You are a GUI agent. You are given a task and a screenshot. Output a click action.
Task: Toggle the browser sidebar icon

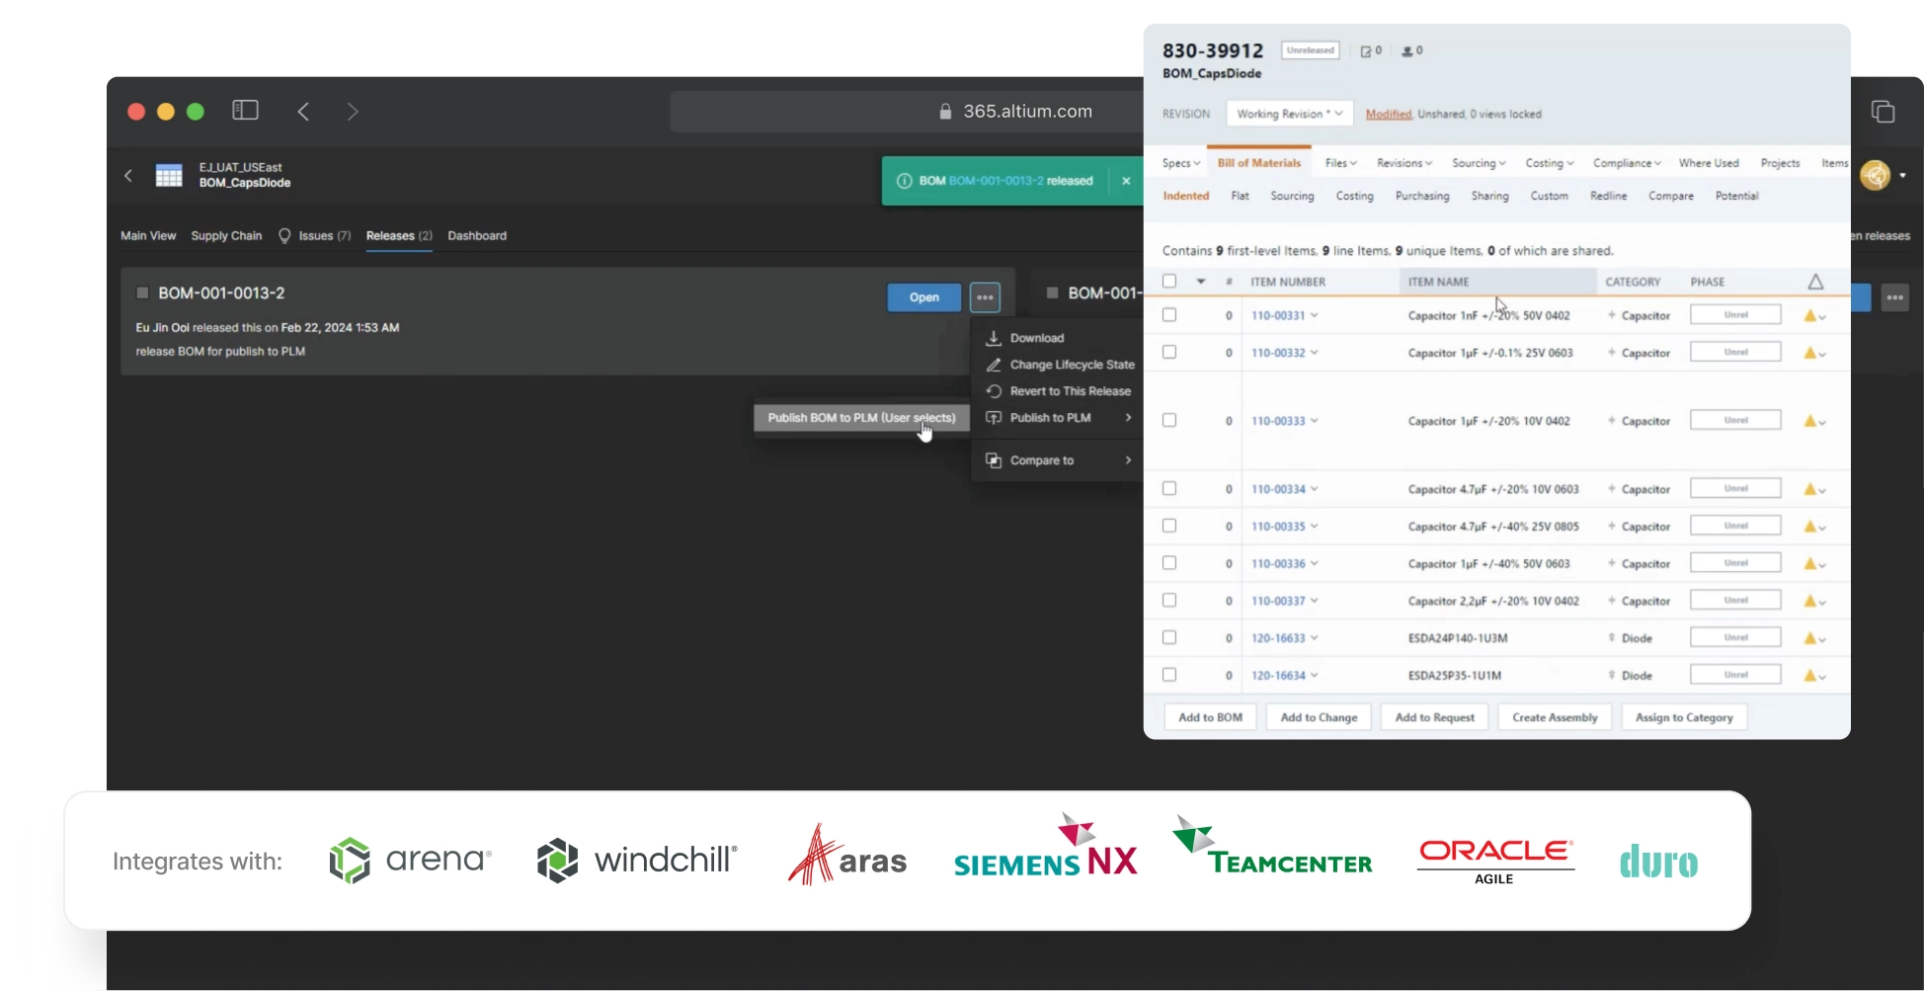245,111
